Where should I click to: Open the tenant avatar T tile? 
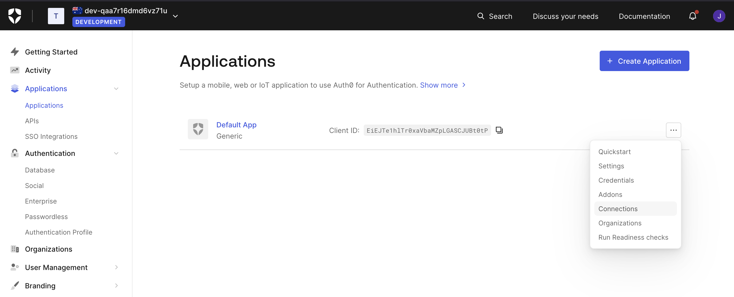pos(56,16)
